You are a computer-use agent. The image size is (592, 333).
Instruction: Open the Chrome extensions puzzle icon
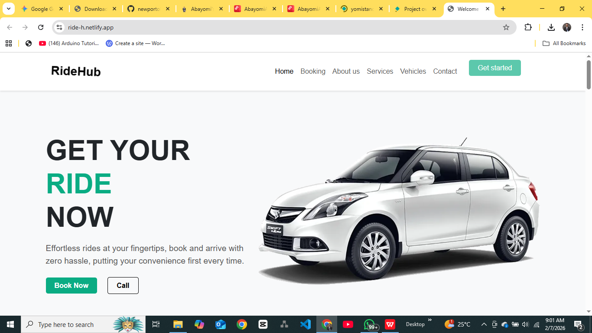click(528, 27)
